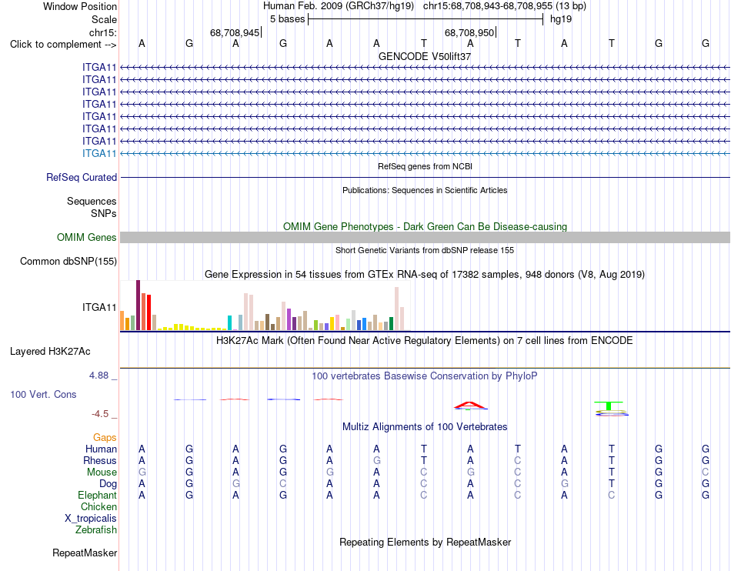Click 'Short Genetic Variants from dbSNP release 155'
Screen dimensions: 731x571
pyautogui.click(x=425, y=250)
